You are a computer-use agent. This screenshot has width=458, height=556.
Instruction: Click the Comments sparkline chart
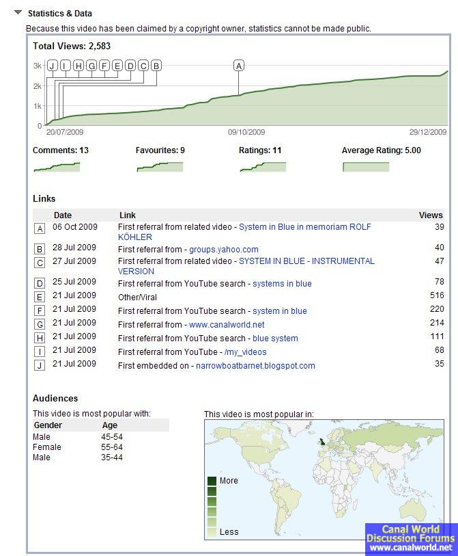point(57,167)
